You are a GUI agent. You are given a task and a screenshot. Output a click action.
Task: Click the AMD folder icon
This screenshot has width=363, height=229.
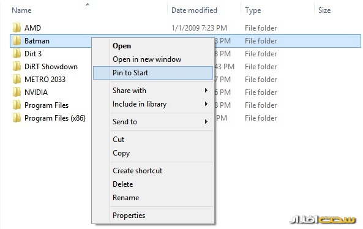click(17, 28)
